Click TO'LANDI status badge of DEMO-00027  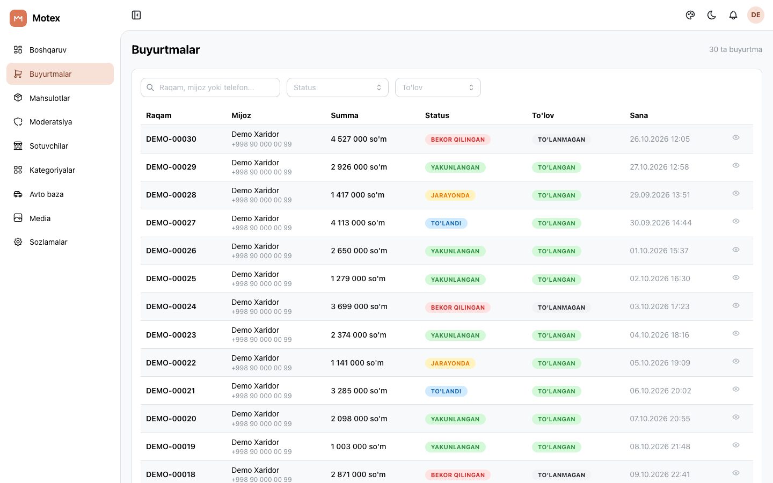[446, 223]
